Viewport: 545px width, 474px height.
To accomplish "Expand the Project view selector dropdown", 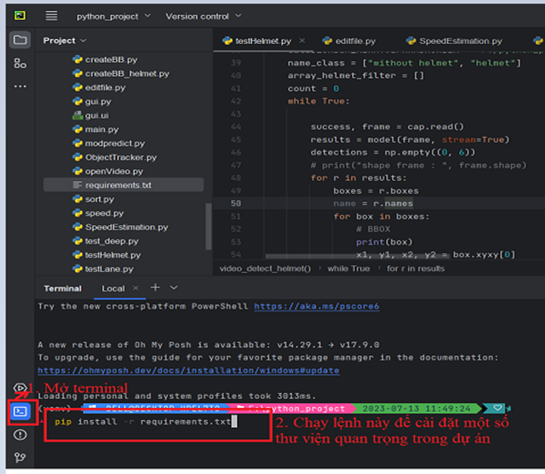I will 64,41.
